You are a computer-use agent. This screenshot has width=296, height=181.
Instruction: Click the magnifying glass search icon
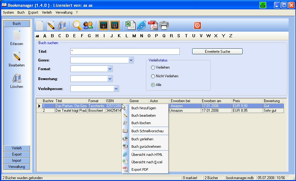77,25
